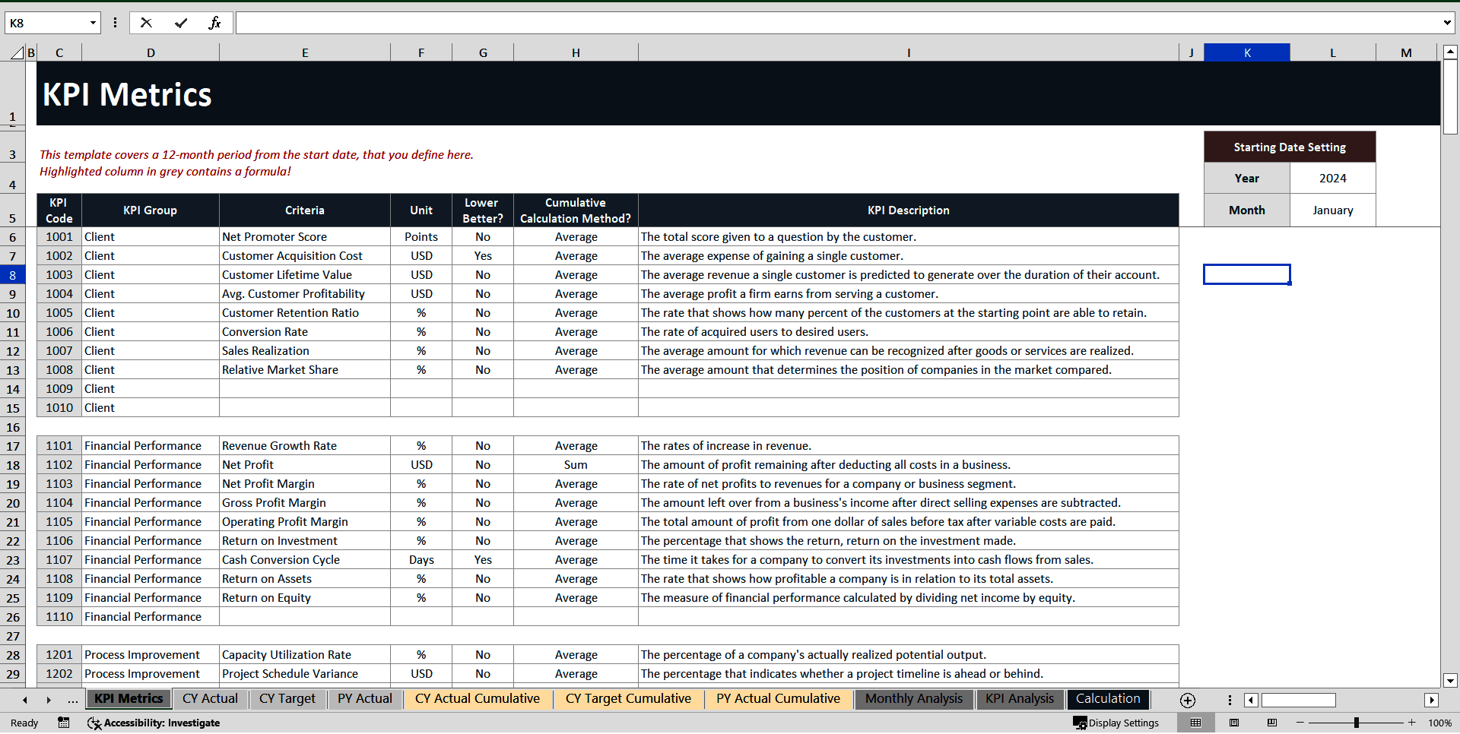1460x734 pixels.
Task: Expand the formula bar
Action: tap(1446, 23)
